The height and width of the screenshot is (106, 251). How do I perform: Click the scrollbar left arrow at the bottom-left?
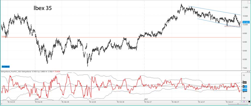(1, 104)
